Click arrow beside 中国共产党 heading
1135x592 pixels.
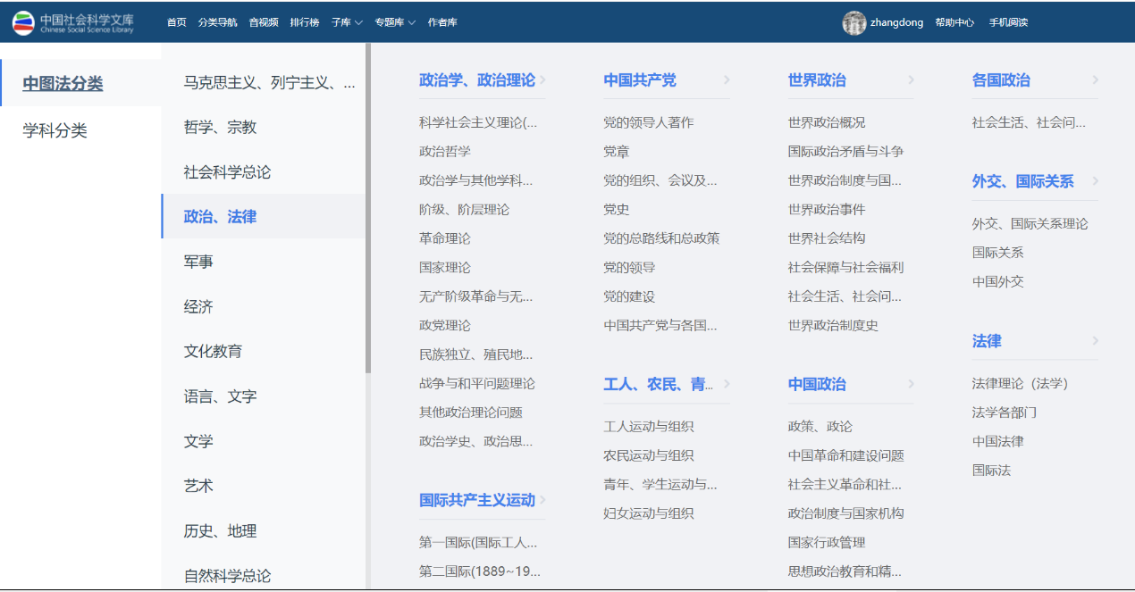[x=727, y=80]
